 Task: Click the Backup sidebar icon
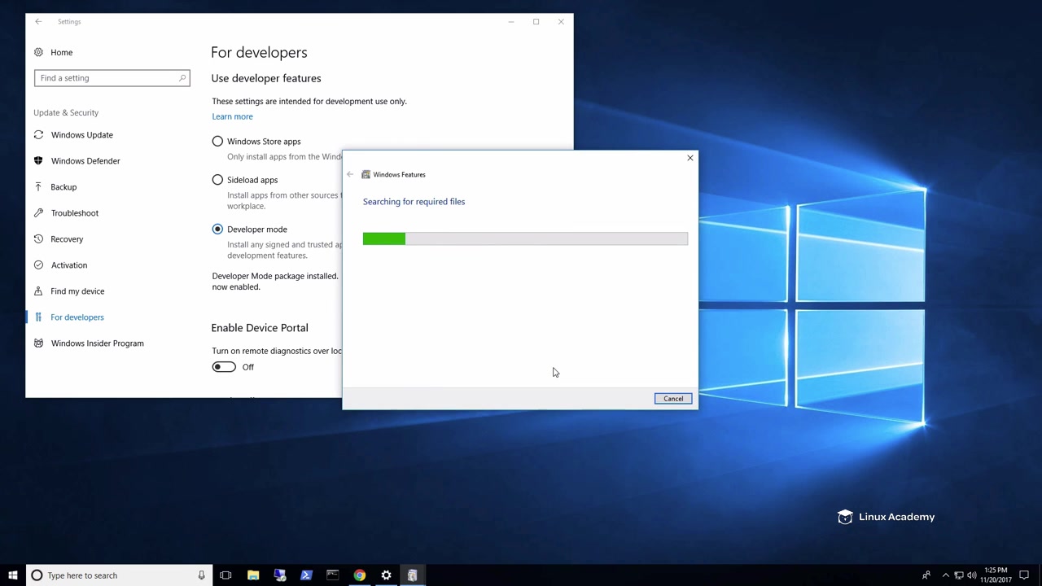(38, 187)
